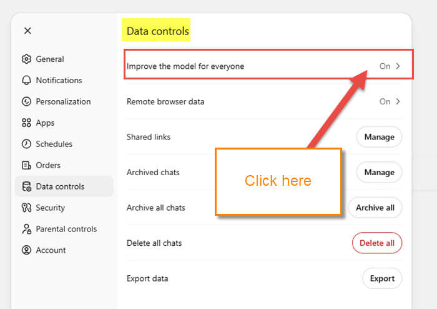Click the Improve the model On status
This screenshot has height=309, width=437.
tap(385, 66)
